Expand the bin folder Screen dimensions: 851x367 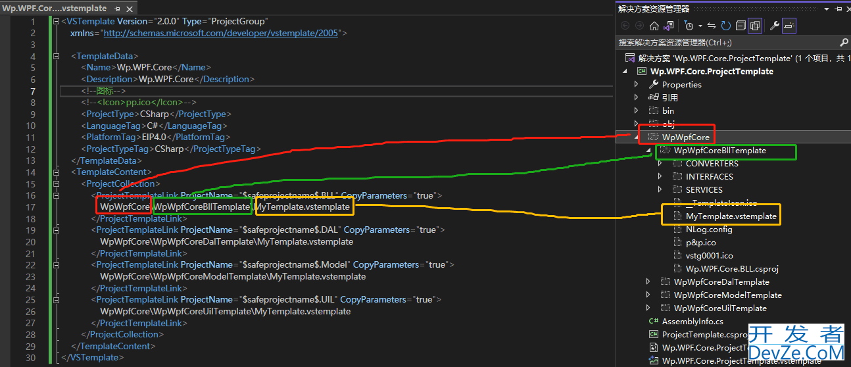click(636, 110)
